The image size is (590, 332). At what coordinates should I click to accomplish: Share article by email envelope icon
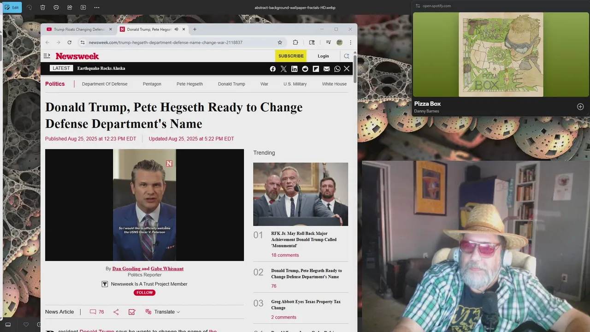click(x=326, y=69)
